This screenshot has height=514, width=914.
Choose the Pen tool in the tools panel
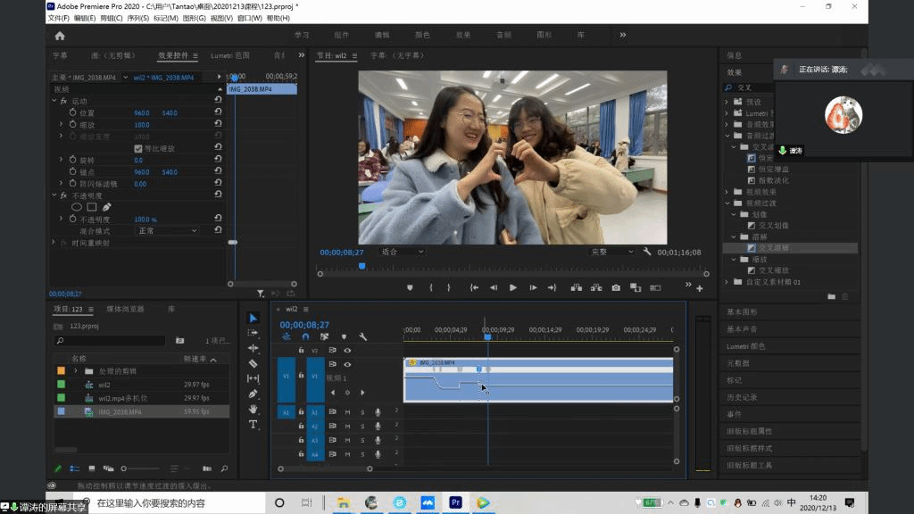pos(253,394)
